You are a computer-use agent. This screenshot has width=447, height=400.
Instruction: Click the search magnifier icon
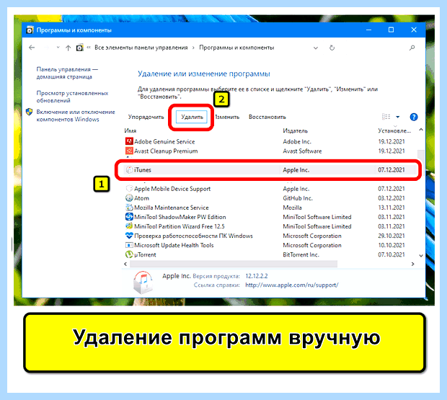412,48
